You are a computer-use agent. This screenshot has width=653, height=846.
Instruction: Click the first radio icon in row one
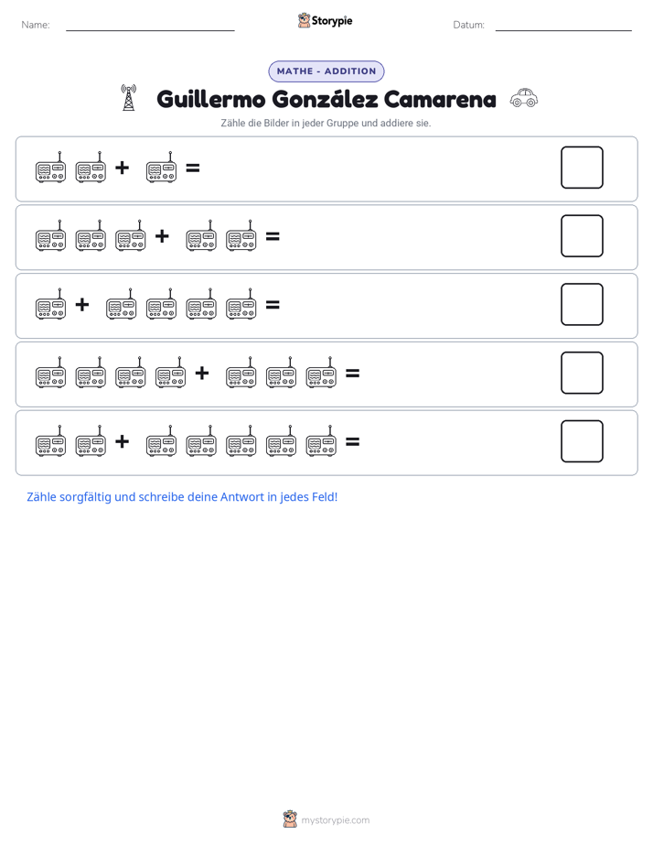point(50,168)
